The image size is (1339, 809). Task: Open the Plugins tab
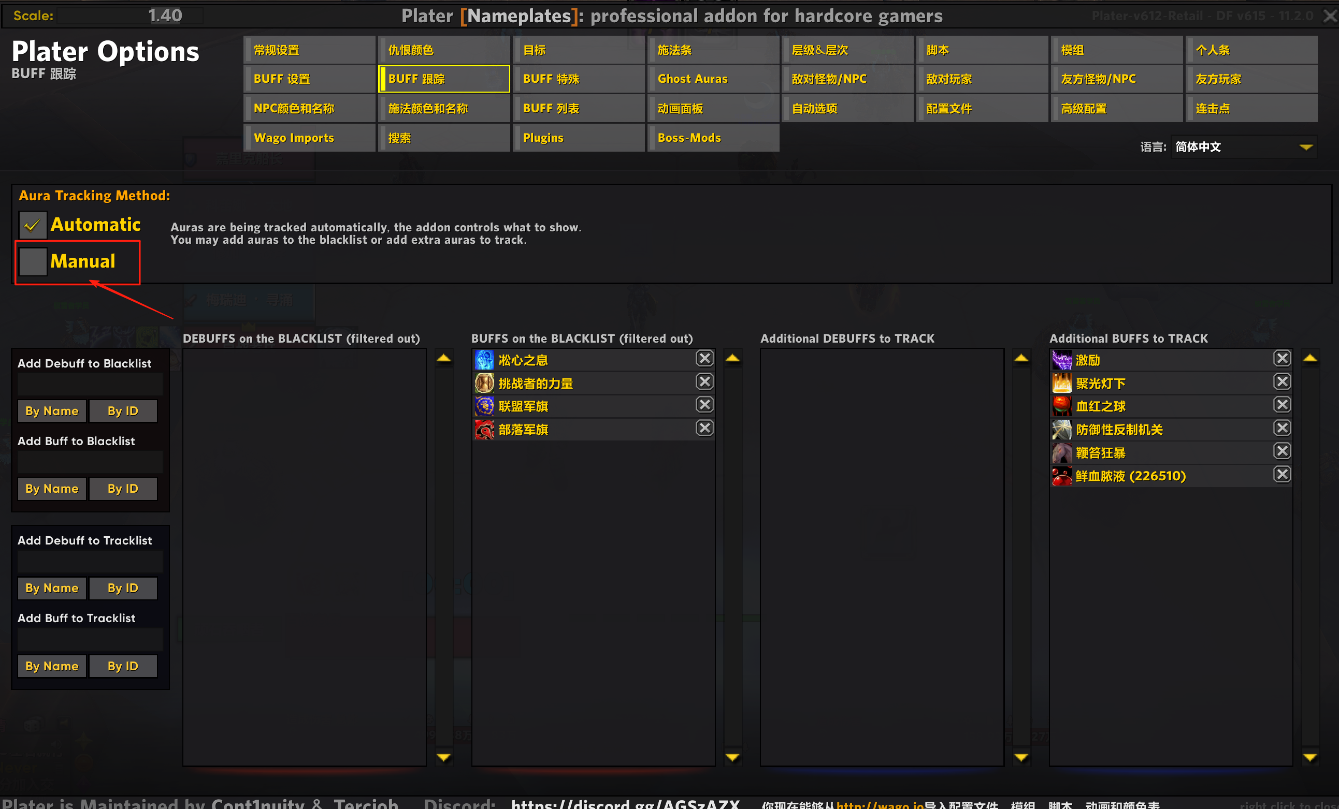point(579,138)
